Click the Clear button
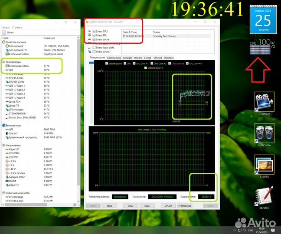The height and width of the screenshot is (234, 281). (x=131, y=206)
